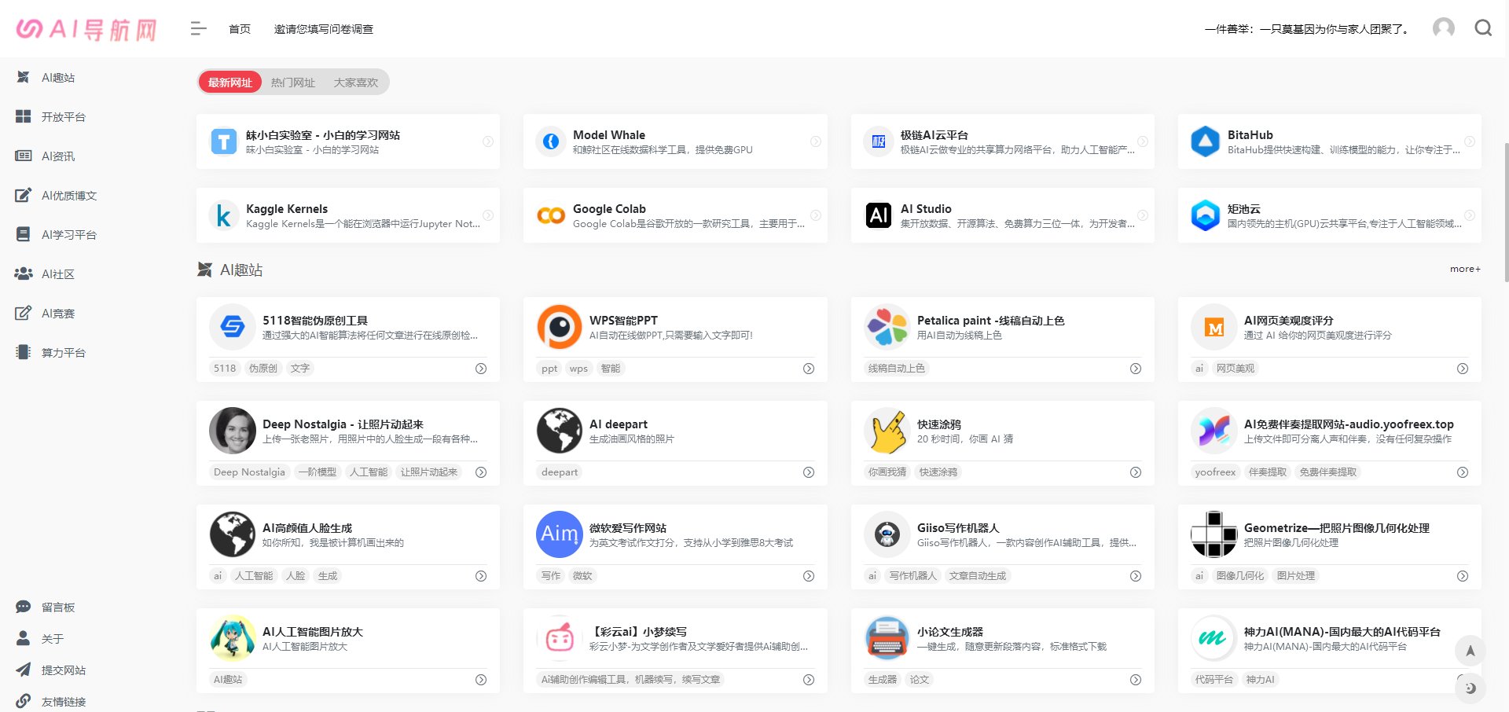1509x712 pixels.
Task: Click the 伴奏提取 tag
Action: [1267, 472]
